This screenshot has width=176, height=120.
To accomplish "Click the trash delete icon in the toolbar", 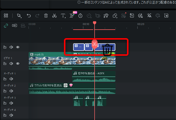I will (46, 16).
